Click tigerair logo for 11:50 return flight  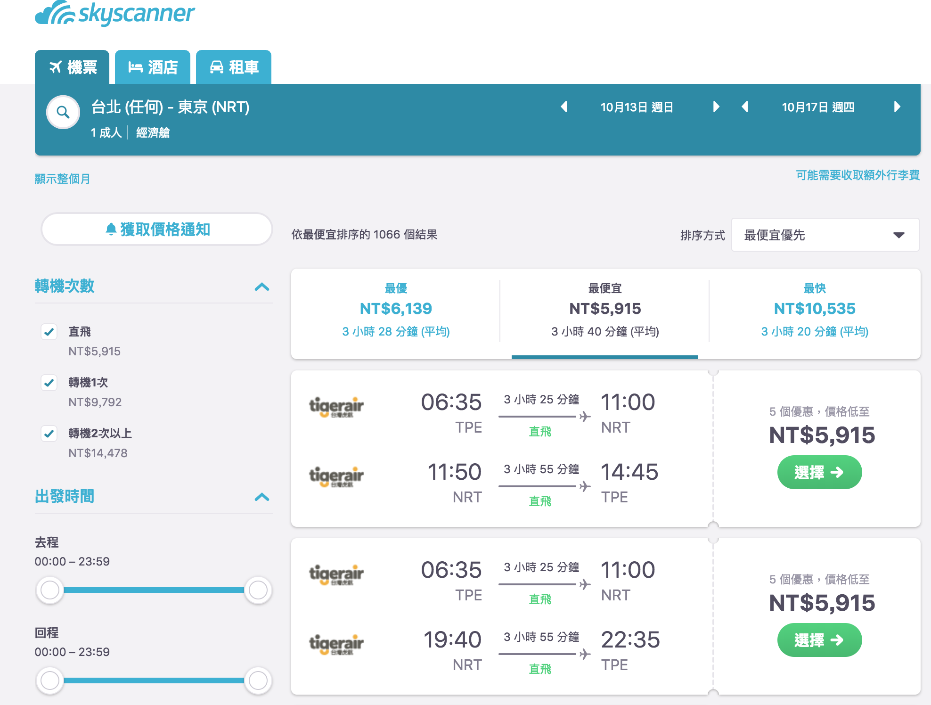[x=336, y=477]
